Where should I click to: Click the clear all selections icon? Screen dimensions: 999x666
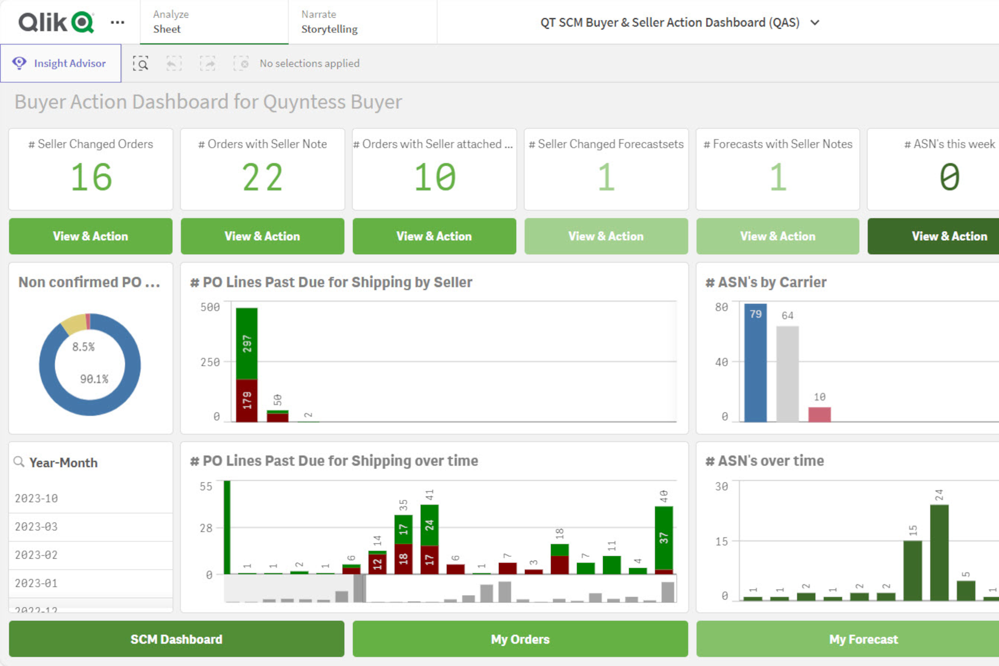pos(241,63)
